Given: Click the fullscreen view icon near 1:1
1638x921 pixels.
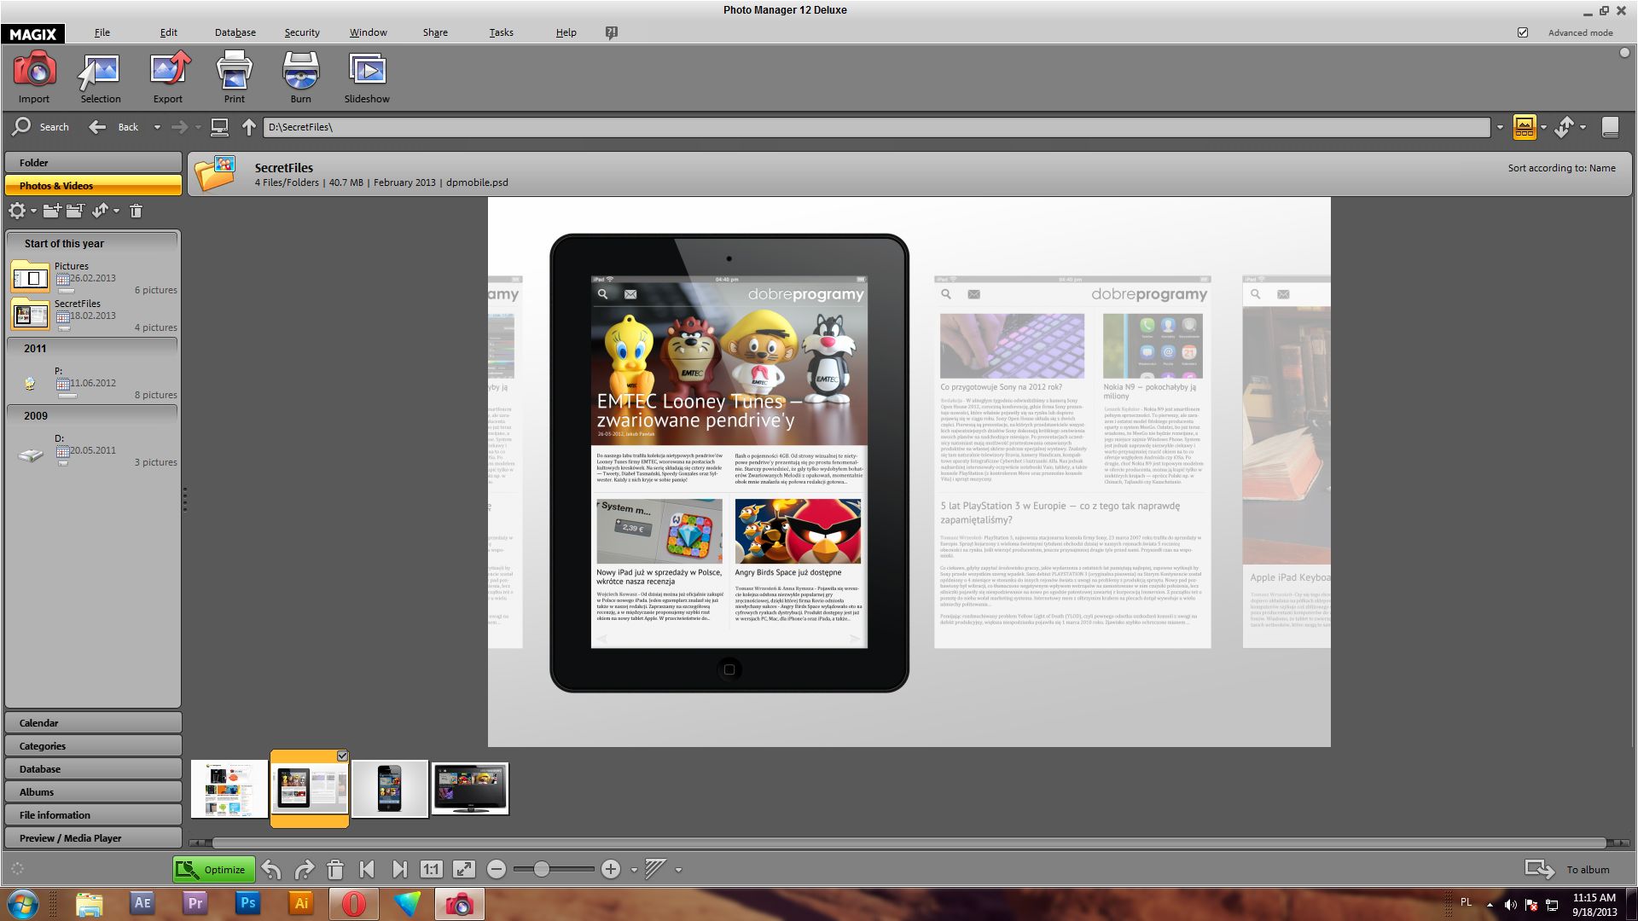Looking at the screenshot, I should (x=464, y=869).
